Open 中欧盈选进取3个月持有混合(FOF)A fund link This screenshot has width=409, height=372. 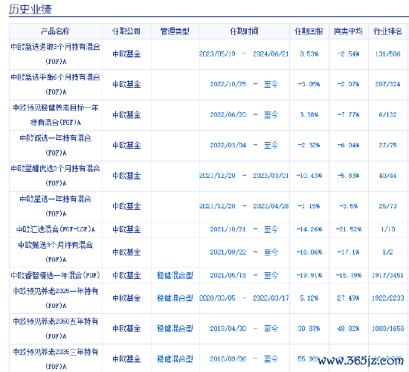pos(56,54)
